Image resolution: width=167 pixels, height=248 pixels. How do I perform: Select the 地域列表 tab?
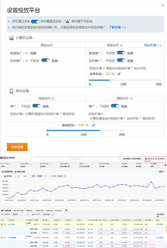coord(58,211)
